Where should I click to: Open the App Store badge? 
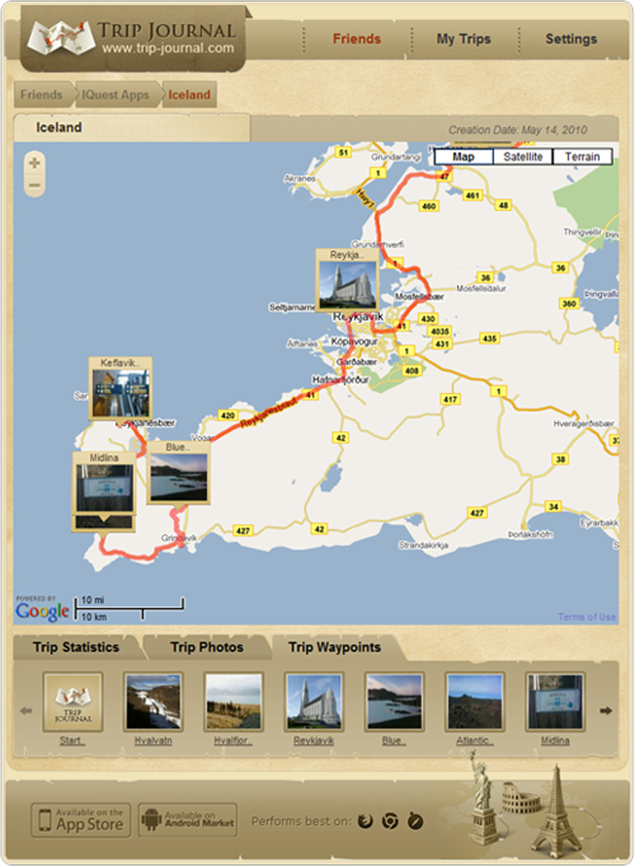(x=81, y=820)
